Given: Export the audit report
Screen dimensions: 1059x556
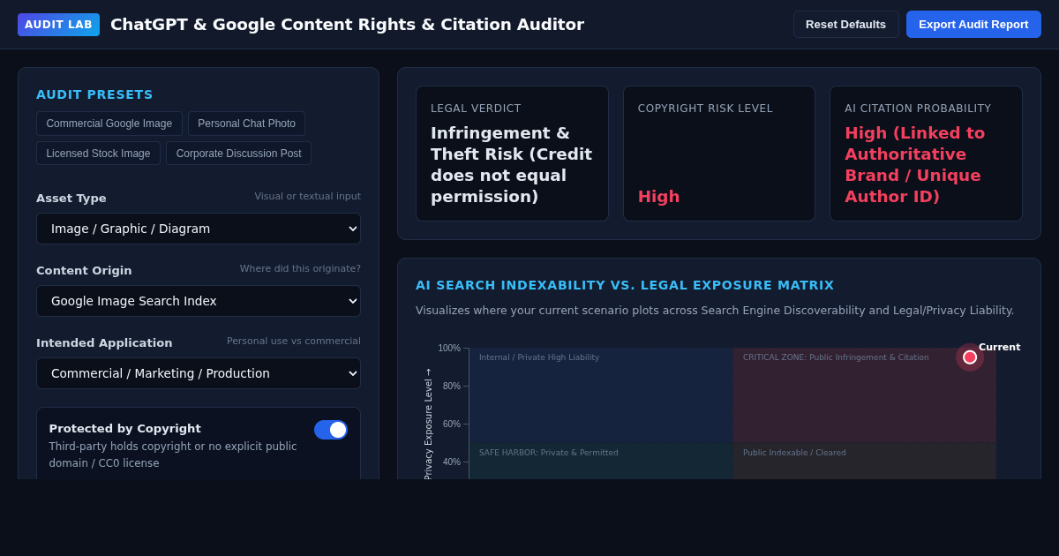Looking at the screenshot, I should 973,25.
